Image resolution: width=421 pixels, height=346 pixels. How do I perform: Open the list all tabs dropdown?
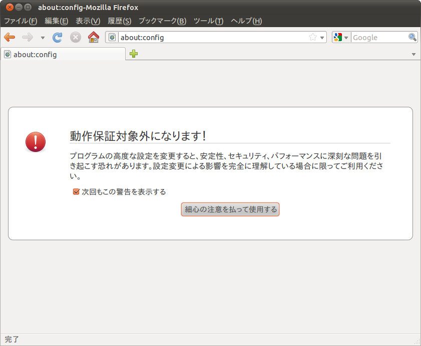[414, 54]
